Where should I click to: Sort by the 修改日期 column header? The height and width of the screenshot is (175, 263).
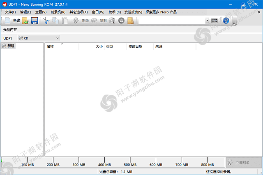140,46
